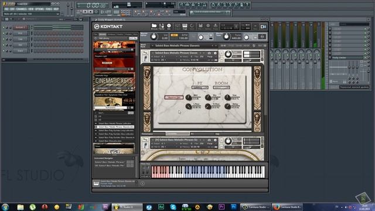Toggle the Ext sync button in Master Editor

click(174, 35)
